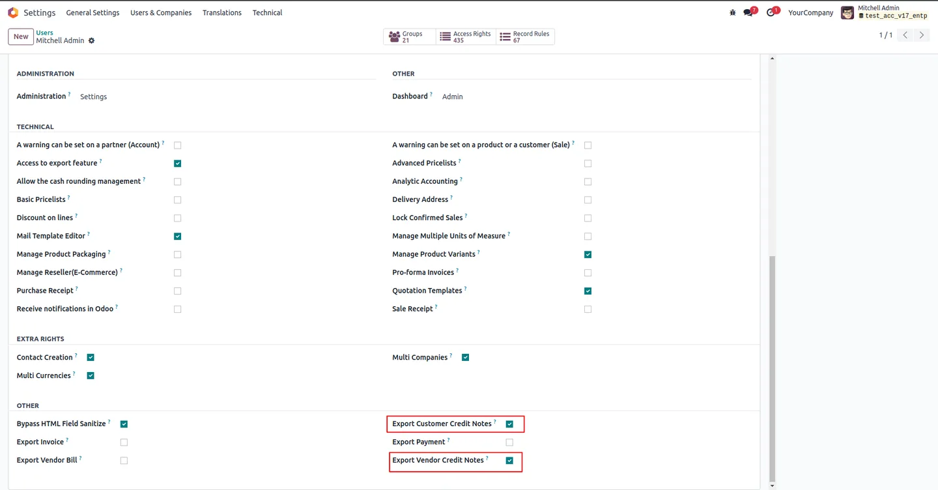Viewport: 938px width, 490px height.
Task: Open the conversations messages icon
Action: point(748,12)
